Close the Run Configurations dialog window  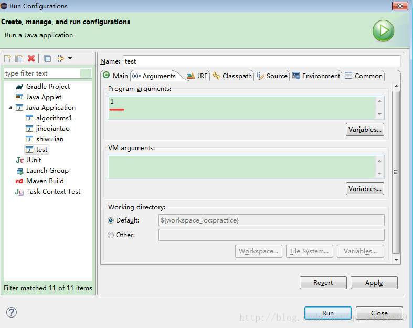point(400,6)
